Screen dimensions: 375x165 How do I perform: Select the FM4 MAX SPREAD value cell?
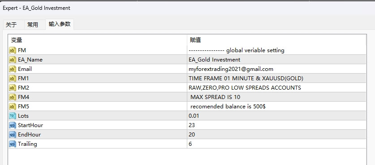pyautogui.click(x=276, y=97)
